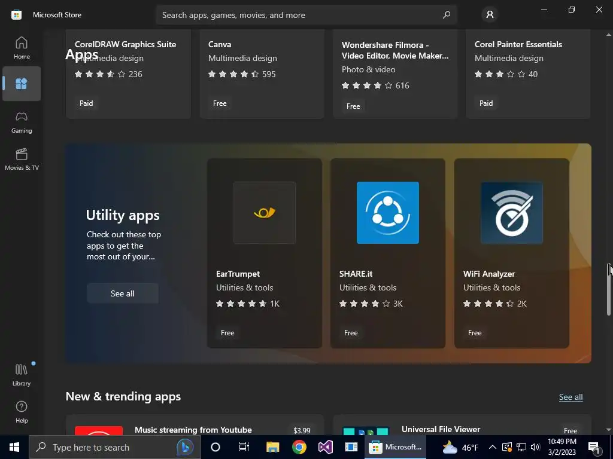This screenshot has height=459, width=613.
Task: Open weather widget showing 46°F
Action: [460, 447]
